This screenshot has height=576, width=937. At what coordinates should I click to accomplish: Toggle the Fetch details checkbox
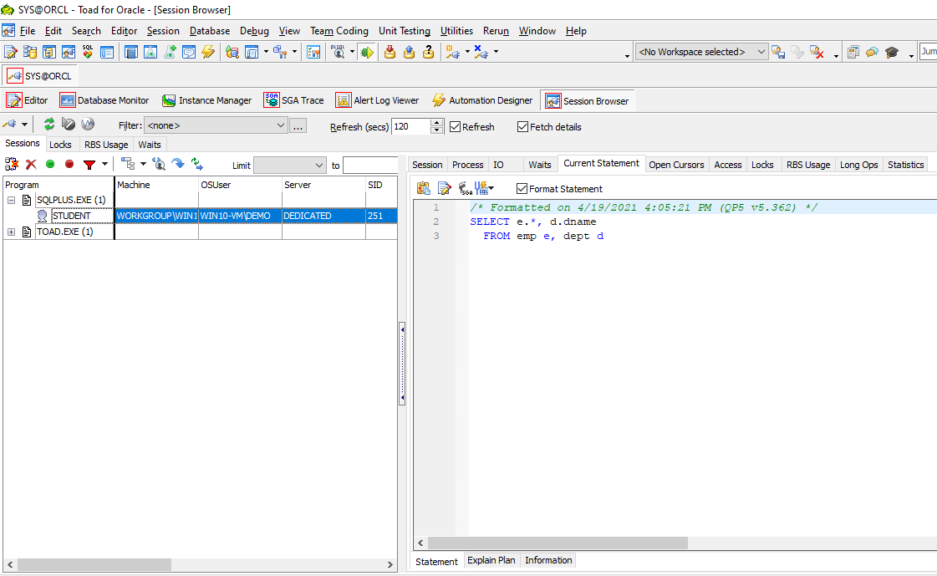(x=523, y=127)
